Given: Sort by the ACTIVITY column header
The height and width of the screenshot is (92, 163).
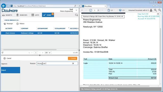Looking at the screenshot, I should coord(9,28).
